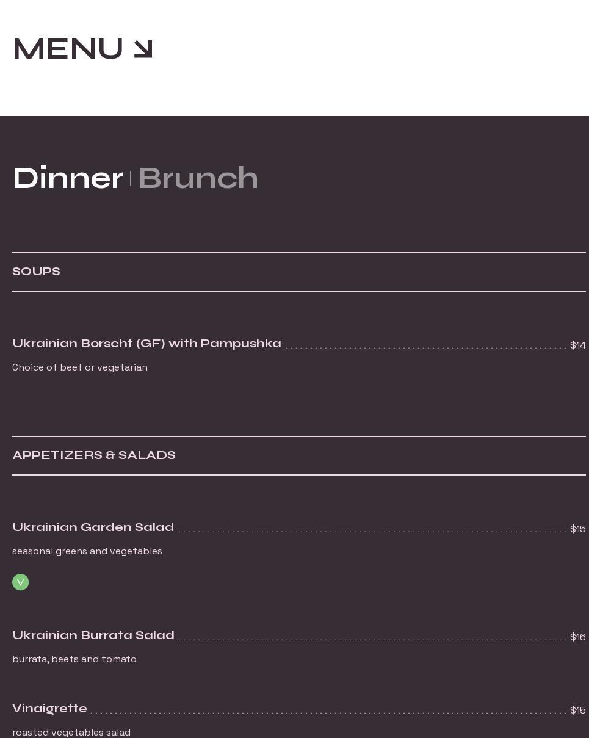This screenshot has width=589, height=738.
Task: Click the Garden Salad $15 price
Action: click(577, 529)
